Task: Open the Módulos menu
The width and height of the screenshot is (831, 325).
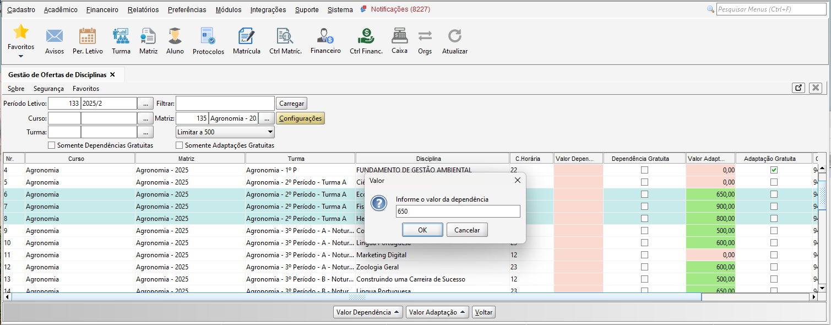Action: [229, 9]
